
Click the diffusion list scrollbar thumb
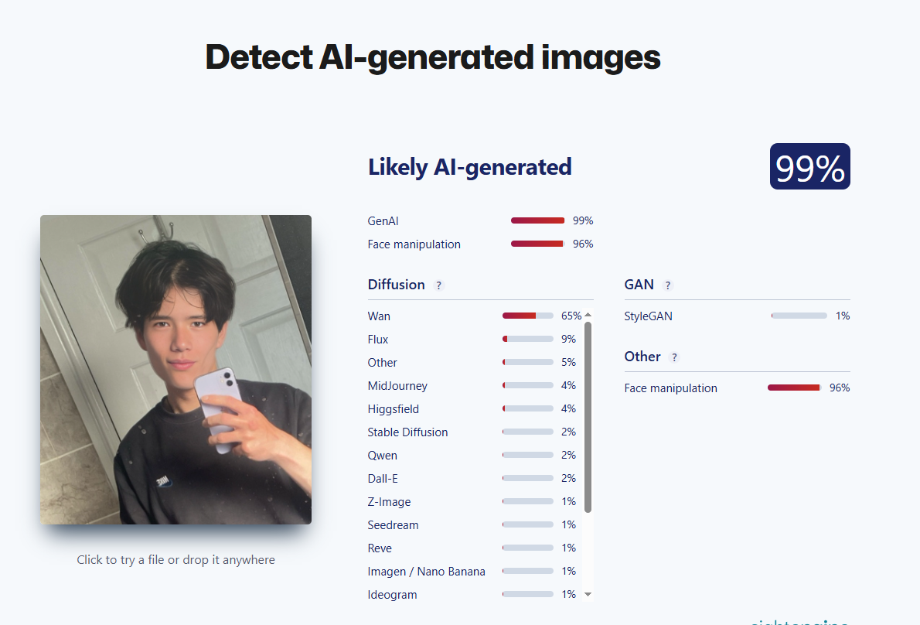[588, 417]
